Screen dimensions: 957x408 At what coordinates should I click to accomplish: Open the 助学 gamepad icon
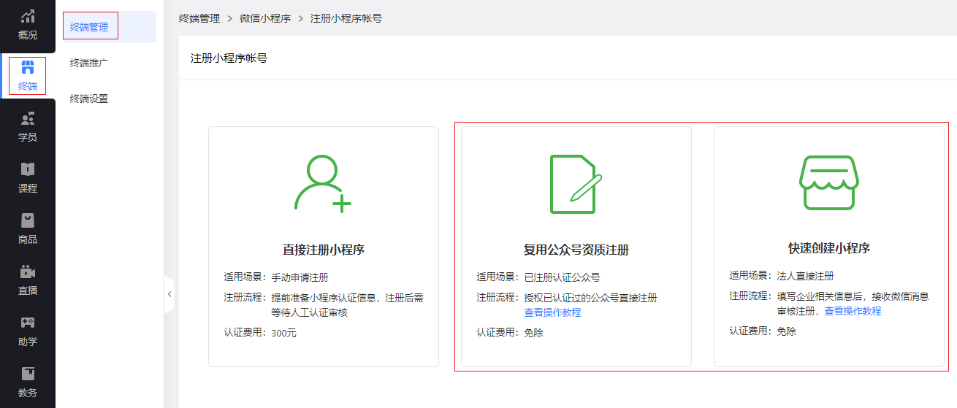(x=28, y=323)
